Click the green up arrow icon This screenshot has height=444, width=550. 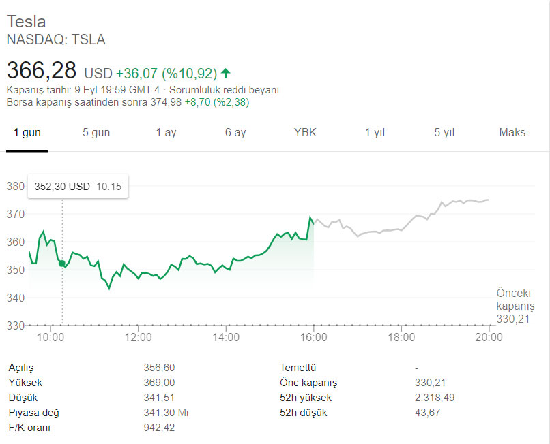click(226, 73)
